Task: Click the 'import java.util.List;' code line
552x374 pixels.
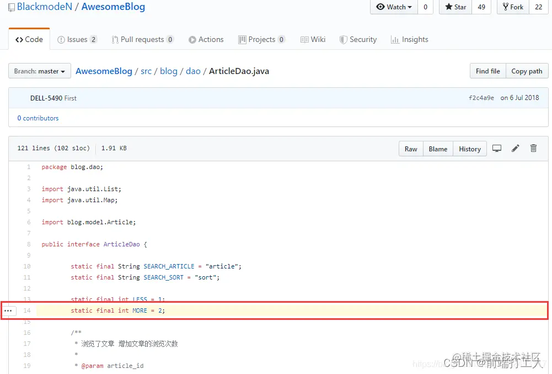Action: click(81, 189)
